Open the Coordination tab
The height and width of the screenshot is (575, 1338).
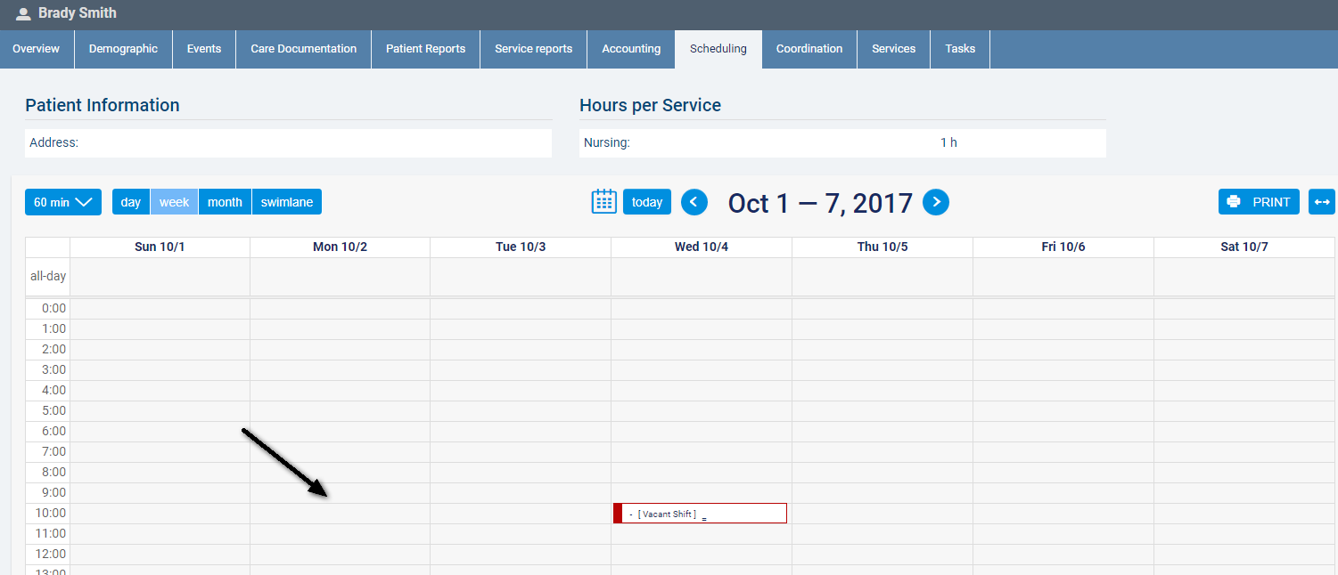click(809, 49)
